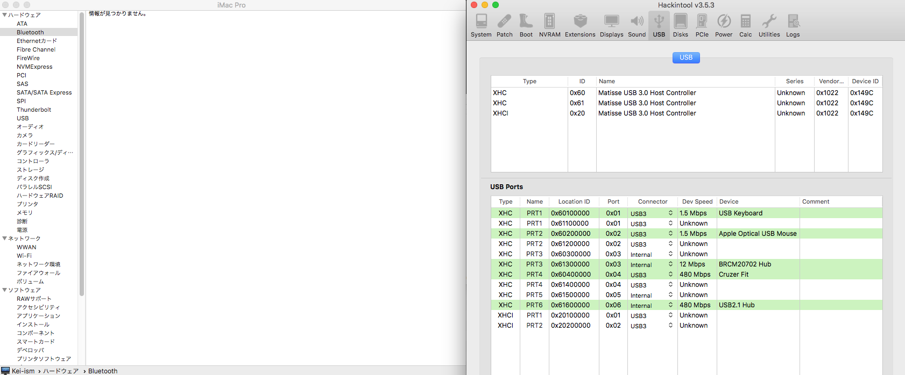Open the PCIe toolbar icon

pos(702,26)
